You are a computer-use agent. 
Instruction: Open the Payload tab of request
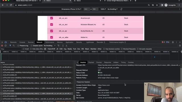pos(91,62)
